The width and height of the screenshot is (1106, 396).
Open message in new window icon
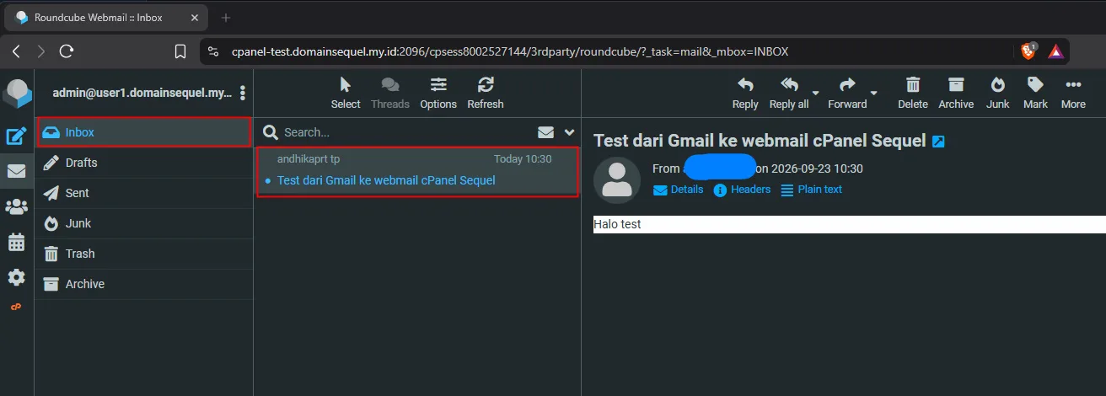pos(938,142)
